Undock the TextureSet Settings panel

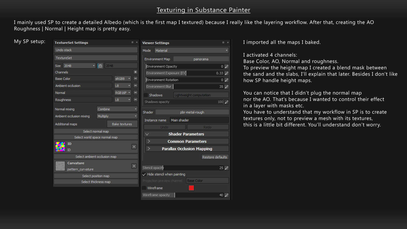pos(132,42)
